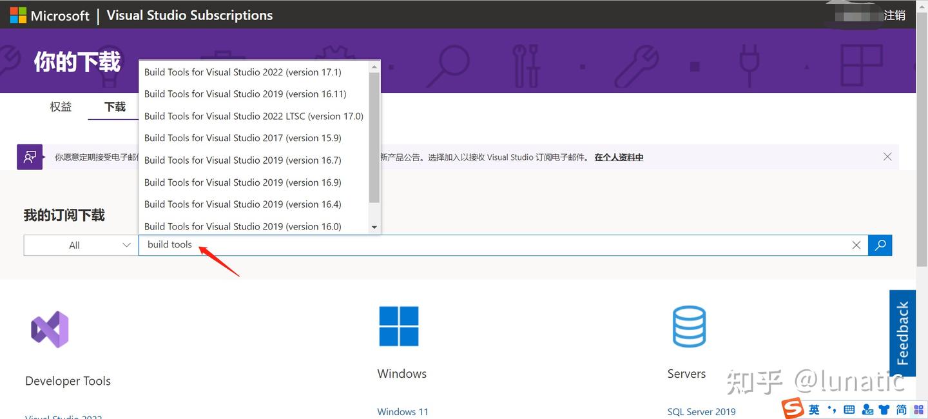The image size is (928, 419).
Task: Click the email notification icon beside the banner message
Action: coord(30,157)
